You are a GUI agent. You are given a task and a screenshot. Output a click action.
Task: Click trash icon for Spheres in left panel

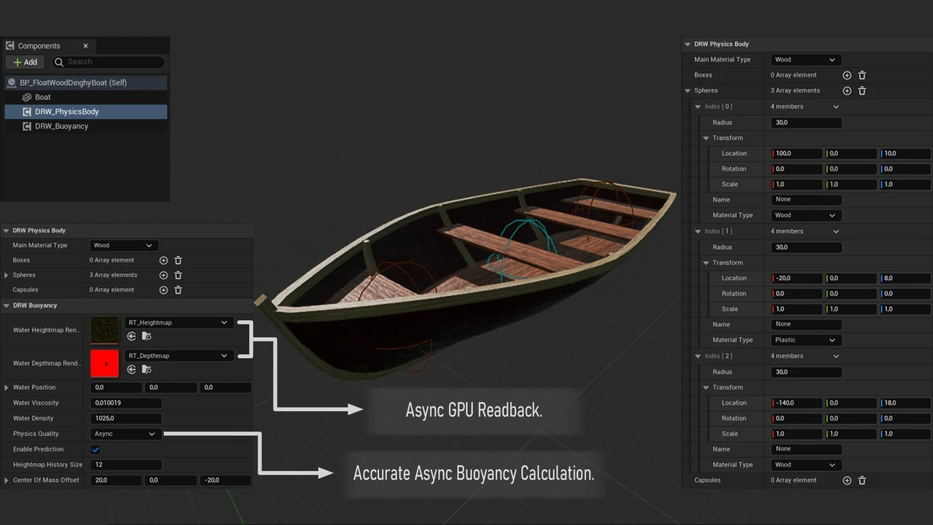pos(178,275)
